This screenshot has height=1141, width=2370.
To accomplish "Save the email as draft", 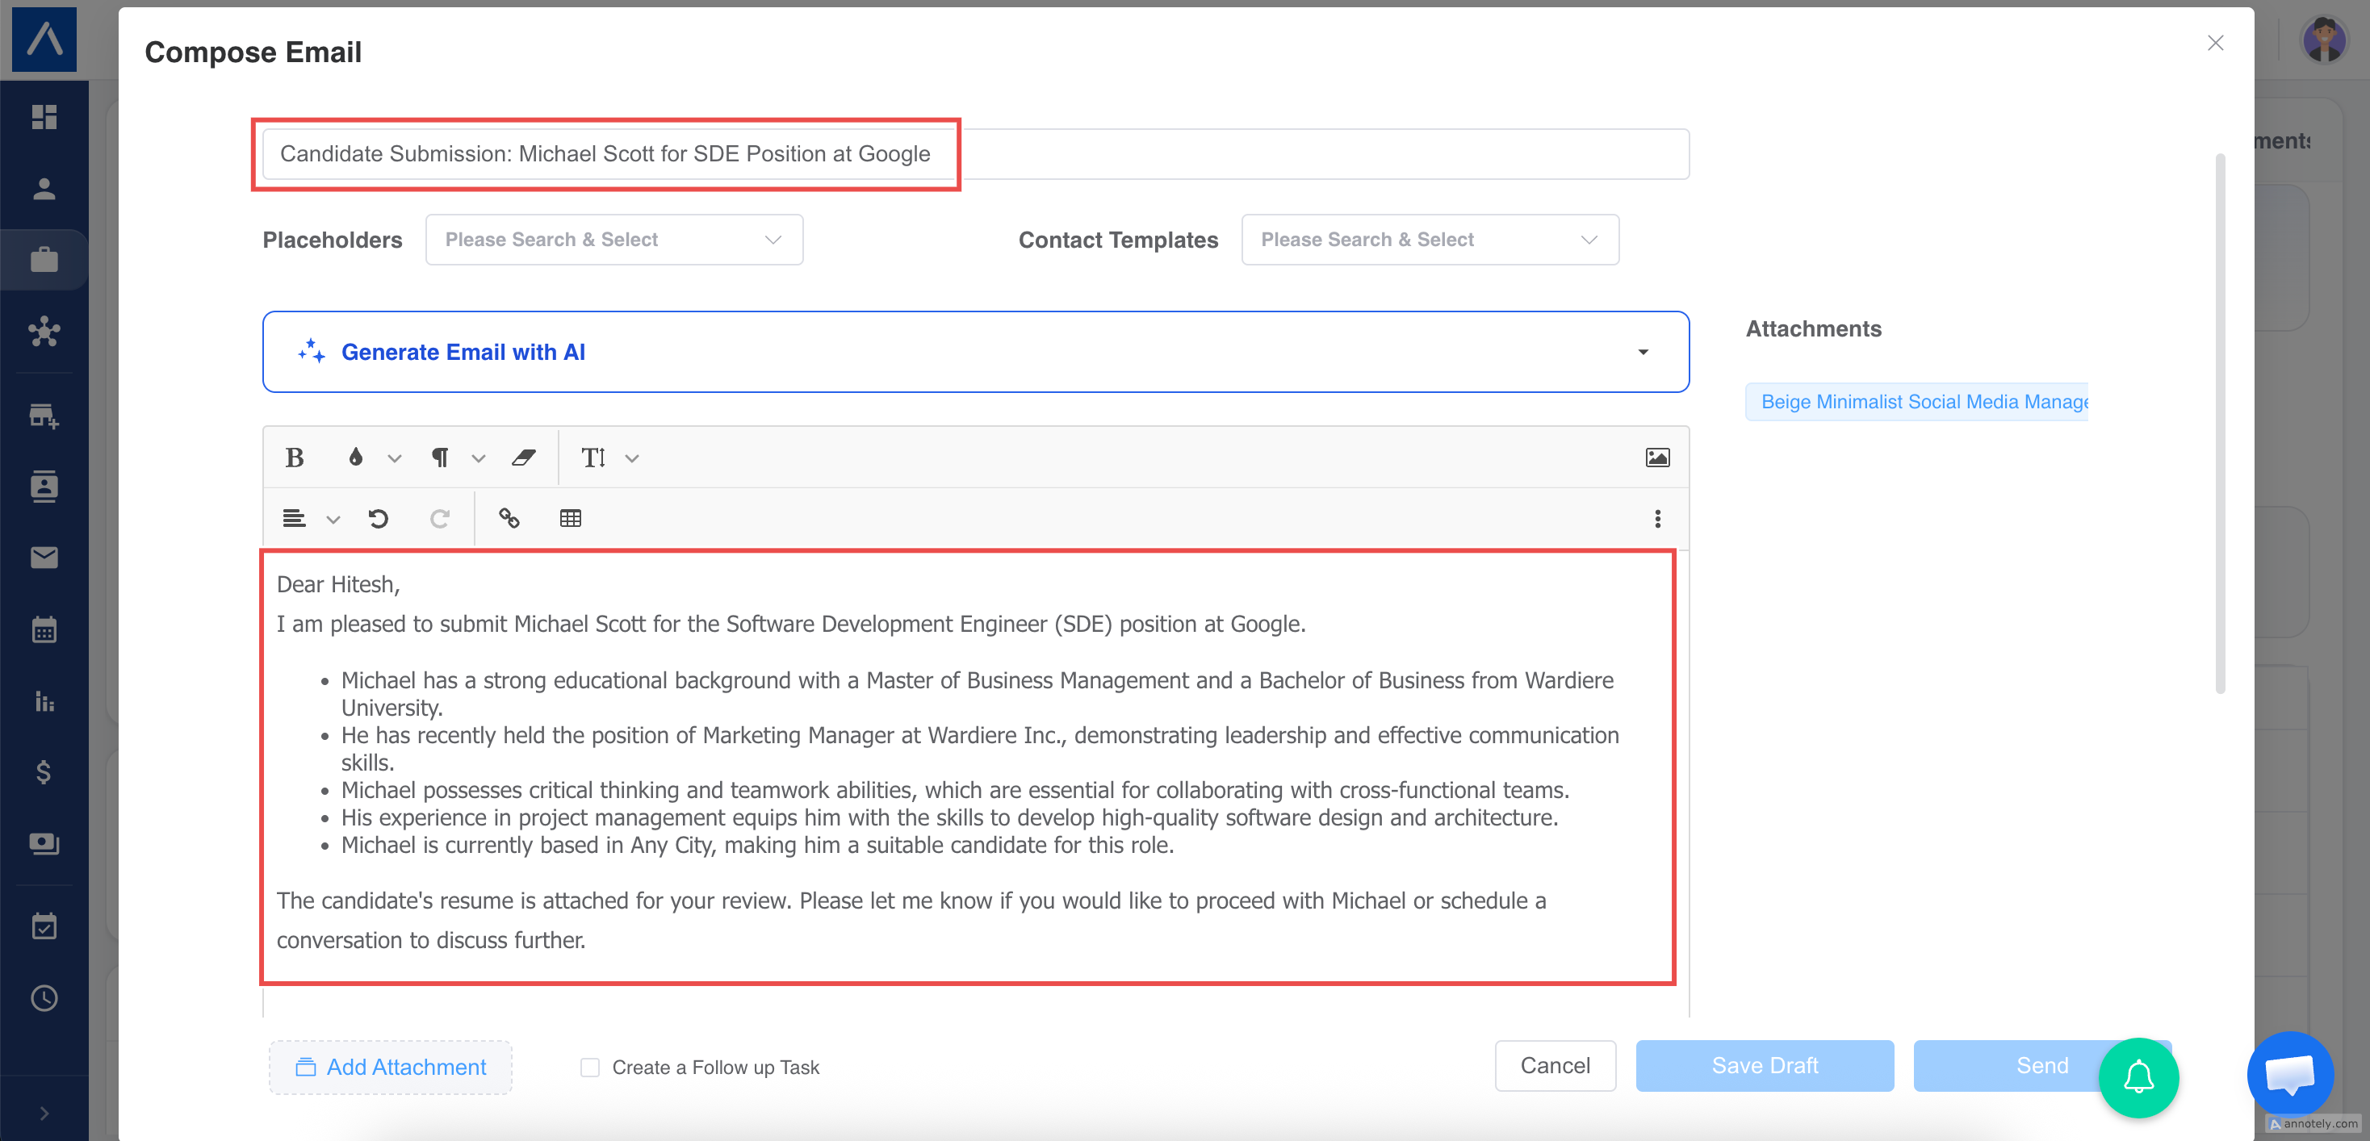I will click(1764, 1066).
